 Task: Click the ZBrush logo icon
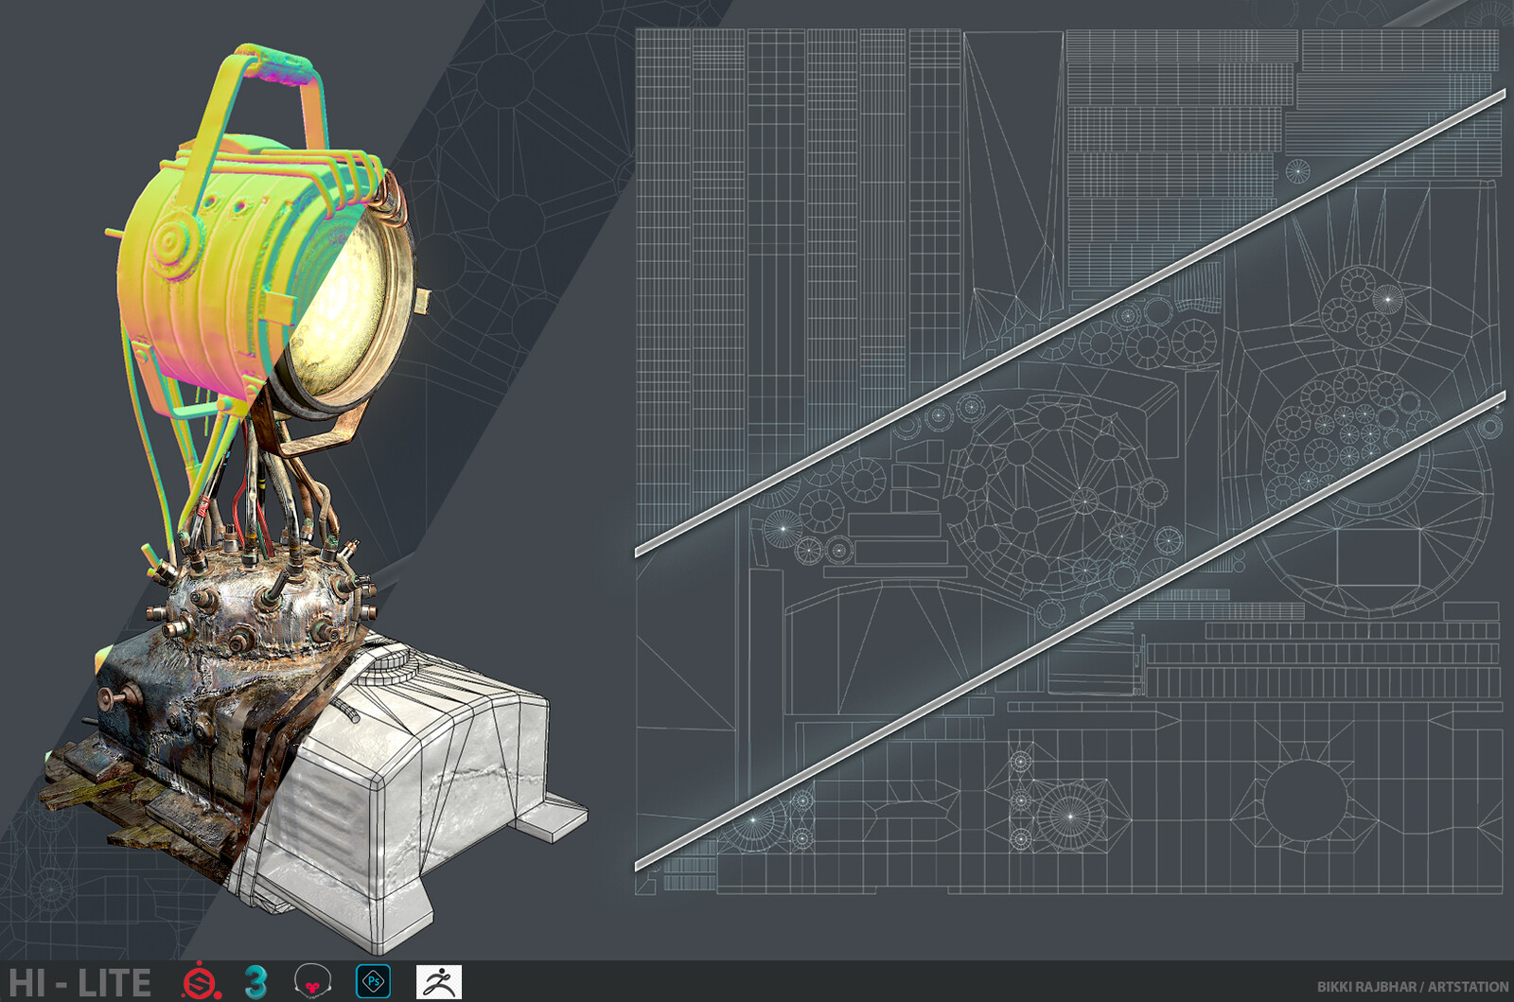439,981
